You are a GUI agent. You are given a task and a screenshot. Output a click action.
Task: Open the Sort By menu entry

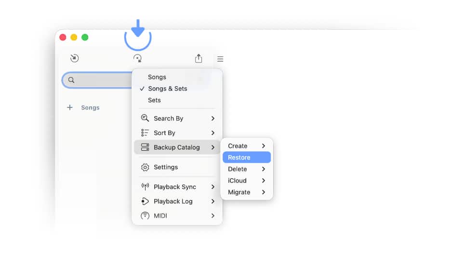pos(177,133)
